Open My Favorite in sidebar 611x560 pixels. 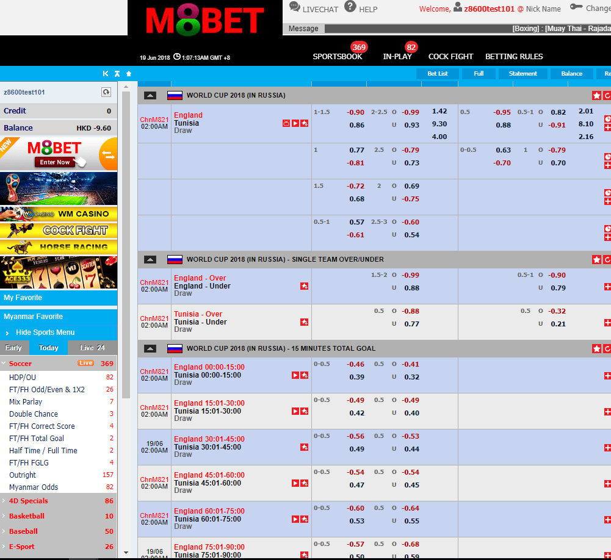click(59, 298)
